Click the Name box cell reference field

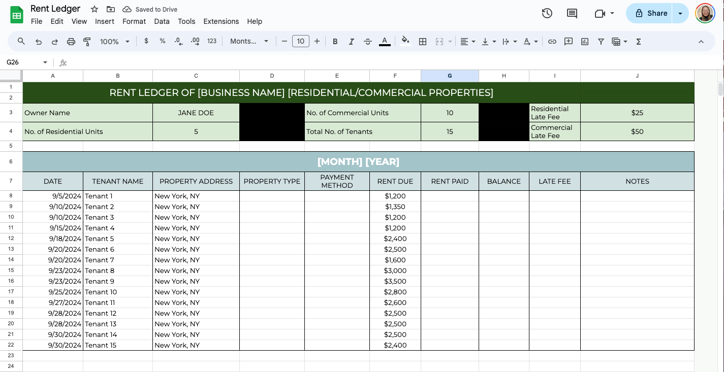(23, 62)
